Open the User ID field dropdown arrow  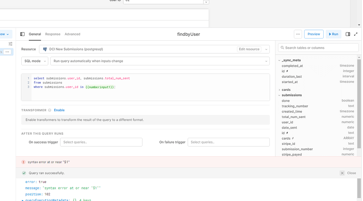pos(206,2)
